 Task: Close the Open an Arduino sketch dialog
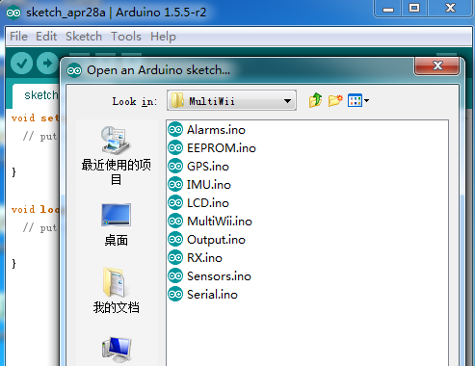437,65
